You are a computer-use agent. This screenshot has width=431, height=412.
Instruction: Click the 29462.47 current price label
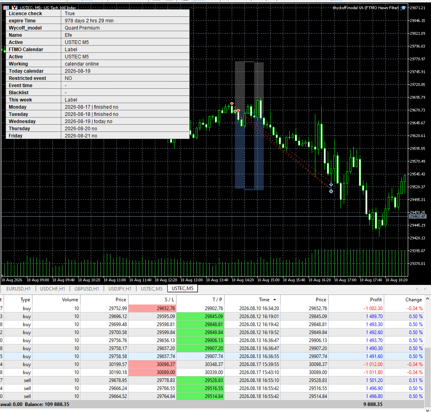417,217
